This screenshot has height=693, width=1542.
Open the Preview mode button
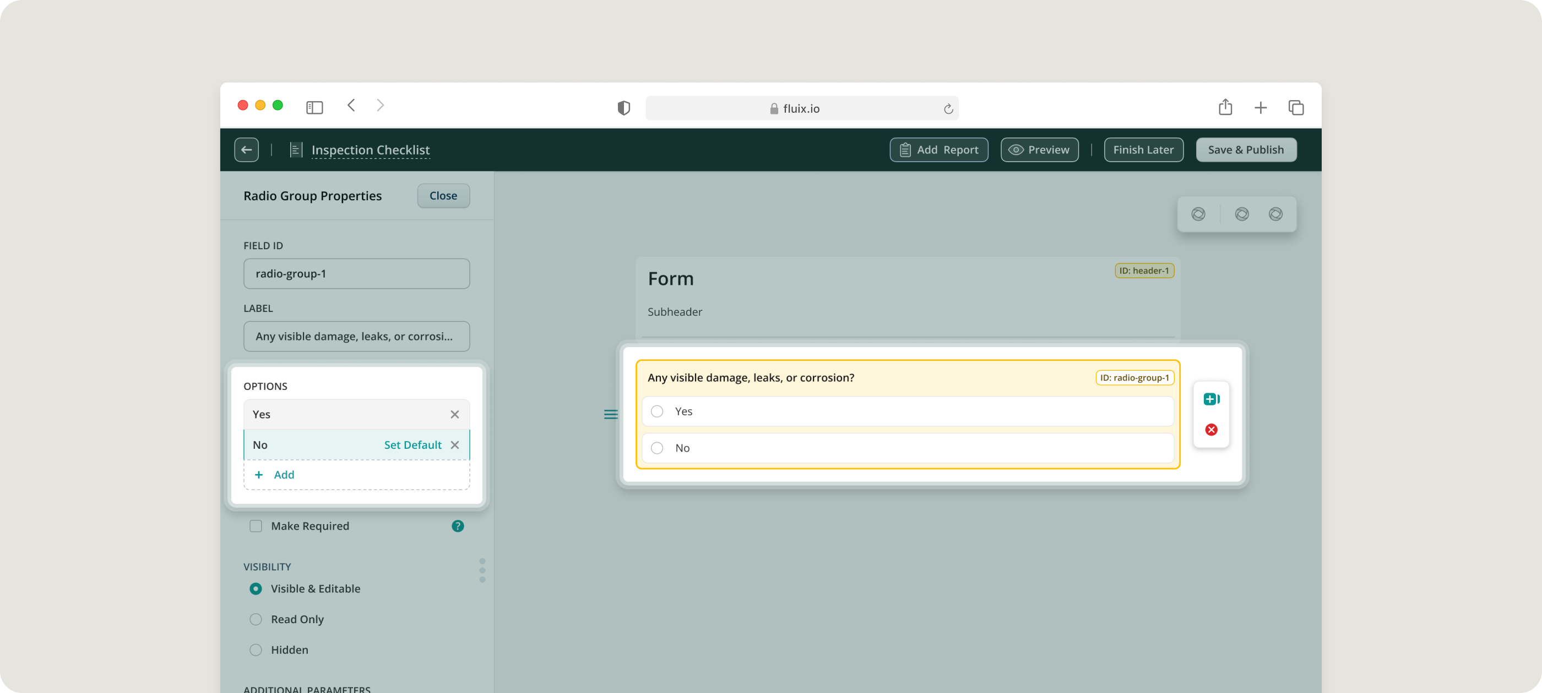click(1039, 150)
